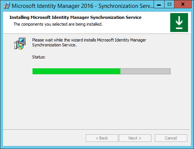
Task: Click the heading "Installing Microsoft Identity Manager Synchronization Service"
Action: click(x=75, y=17)
